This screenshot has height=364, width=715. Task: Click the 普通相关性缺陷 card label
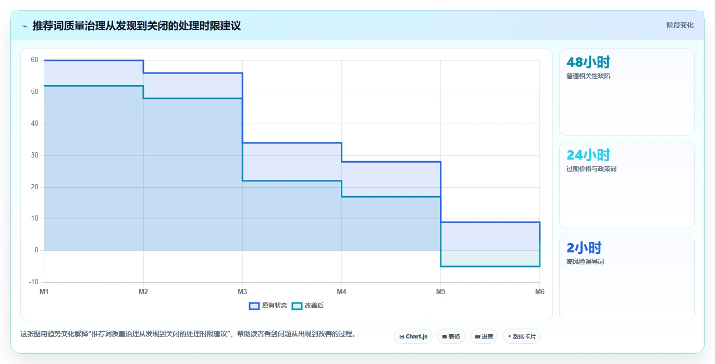pyautogui.click(x=588, y=76)
